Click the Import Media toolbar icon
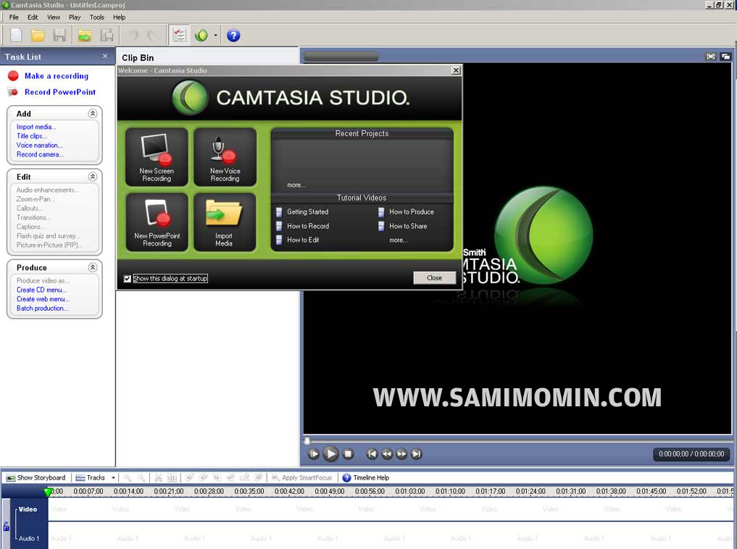Screen dimensions: 737x549 (85, 35)
